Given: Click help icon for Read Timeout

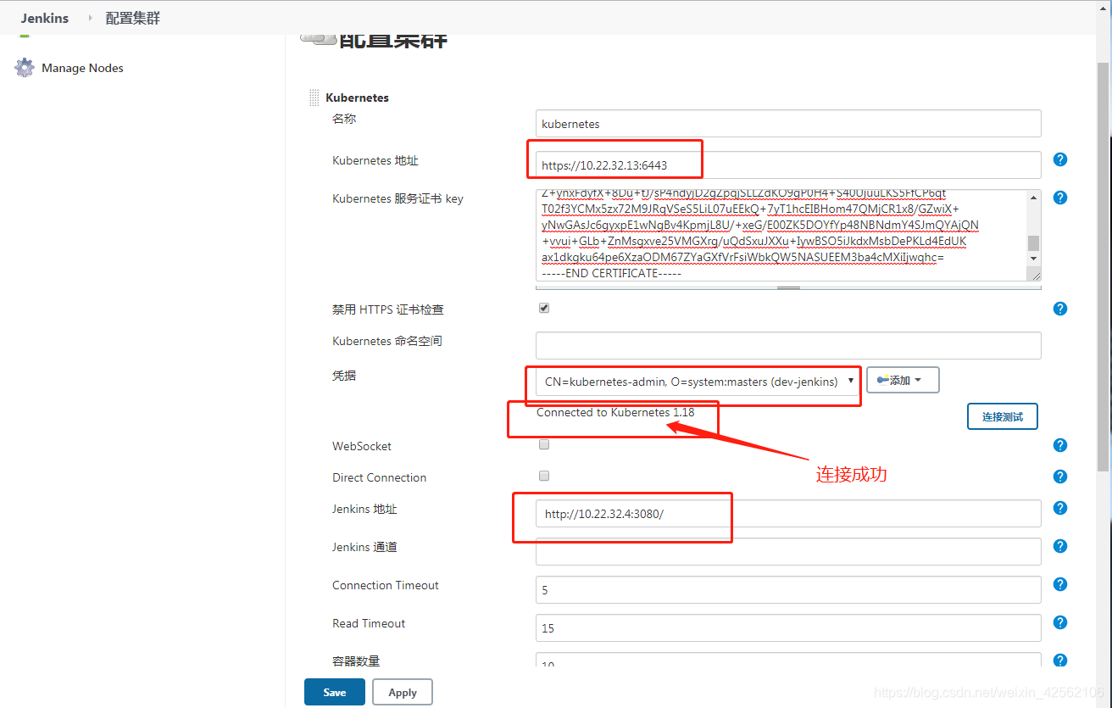Looking at the screenshot, I should 1059,622.
